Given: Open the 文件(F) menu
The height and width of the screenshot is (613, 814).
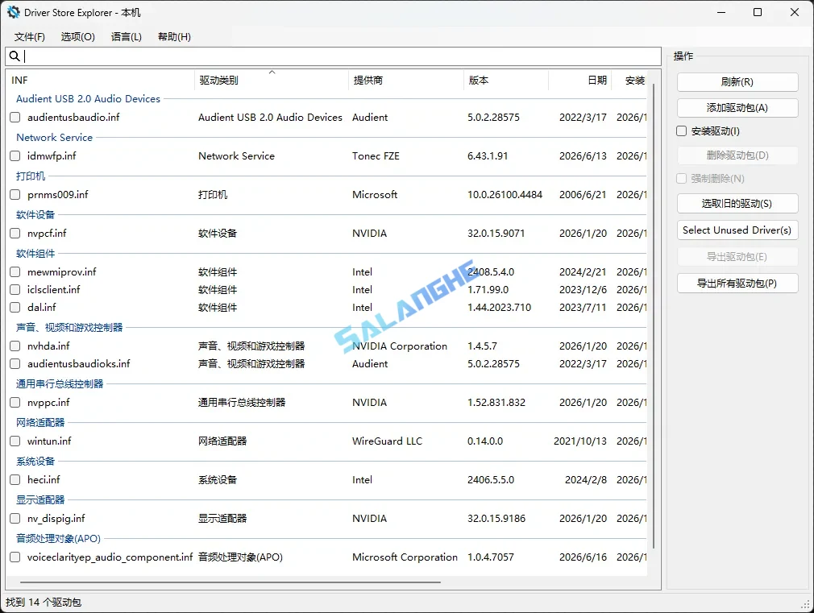Looking at the screenshot, I should [x=30, y=37].
